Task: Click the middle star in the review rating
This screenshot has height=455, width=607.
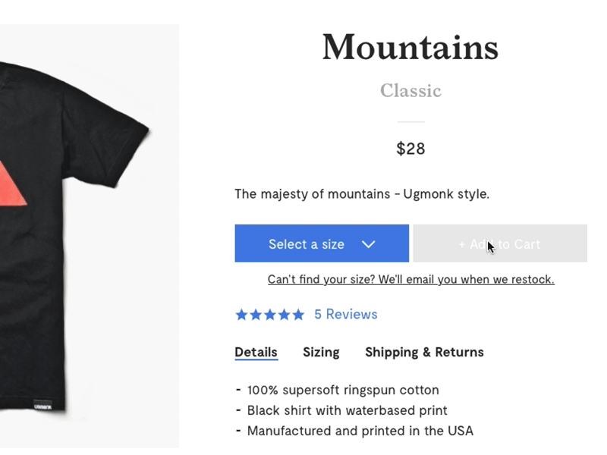Action: coord(269,314)
